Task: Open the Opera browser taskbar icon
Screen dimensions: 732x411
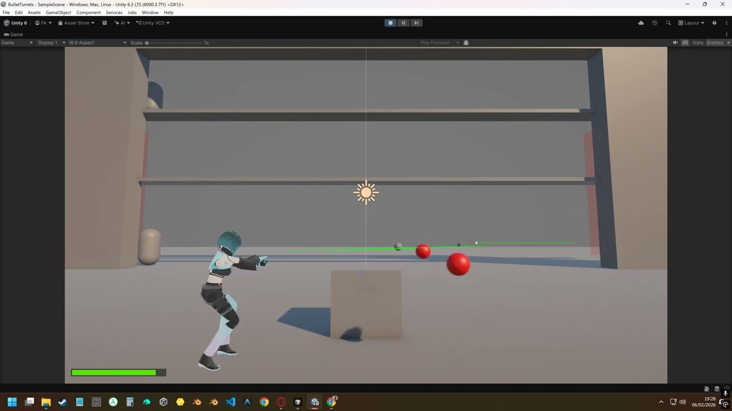Action: coord(281,402)
